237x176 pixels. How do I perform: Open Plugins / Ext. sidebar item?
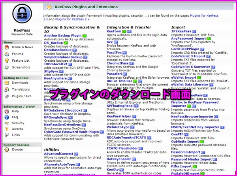click(x=22, y=96)
